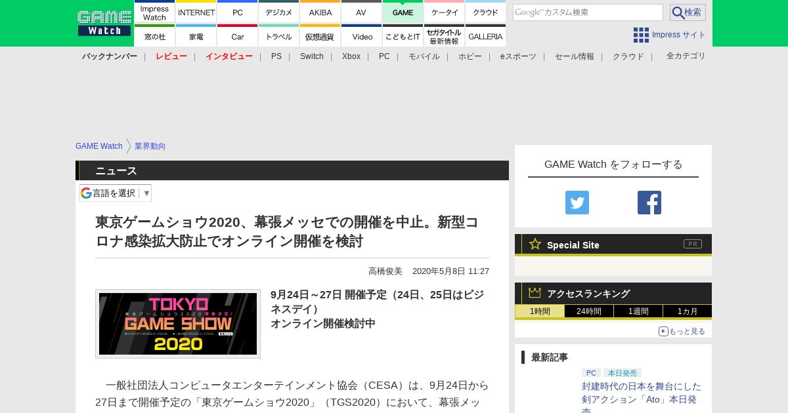Image resolution: width=788 pixels, height=413 pixels.
Task: Go to AV Watch tab
Action: click(361, 12)
